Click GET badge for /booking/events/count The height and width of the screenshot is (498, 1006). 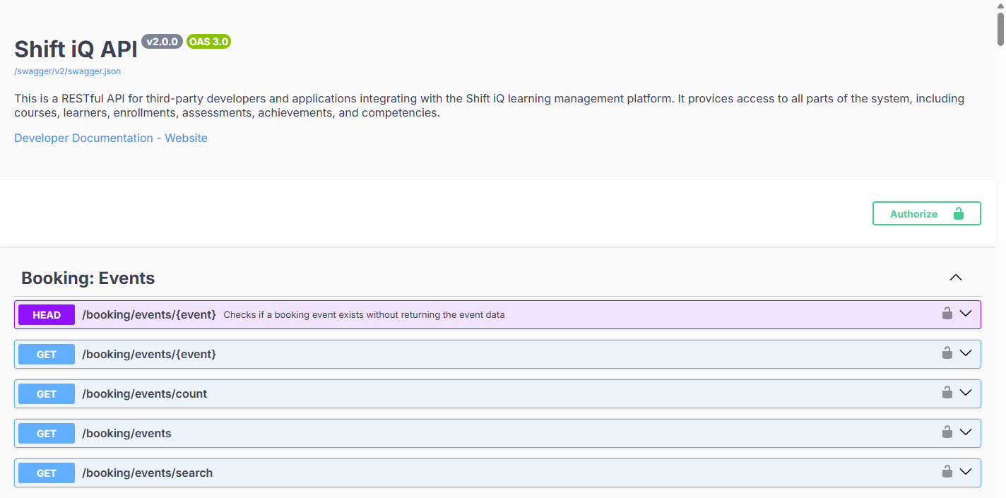click(x=47, y=394)
